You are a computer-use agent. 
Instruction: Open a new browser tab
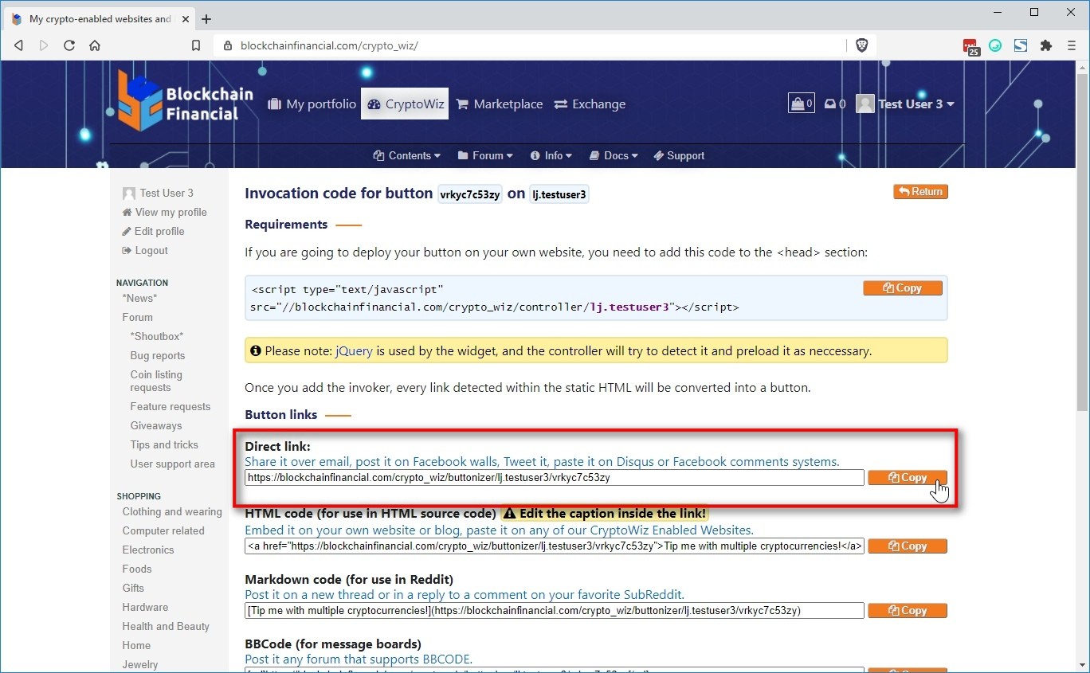206,19
